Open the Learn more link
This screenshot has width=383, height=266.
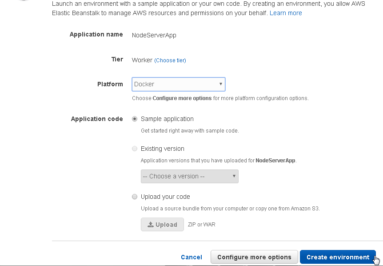286,13
